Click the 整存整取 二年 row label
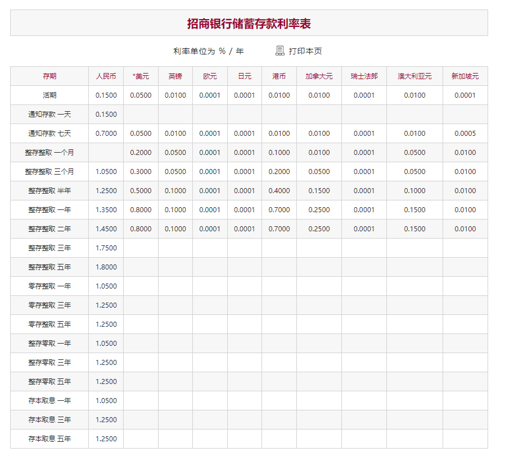 49,228
